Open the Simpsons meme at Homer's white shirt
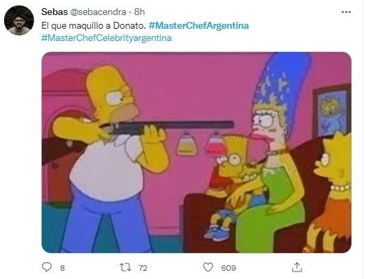Image resolution: width=365 pixels, height=279 pixels. click(x=107, y=165)
